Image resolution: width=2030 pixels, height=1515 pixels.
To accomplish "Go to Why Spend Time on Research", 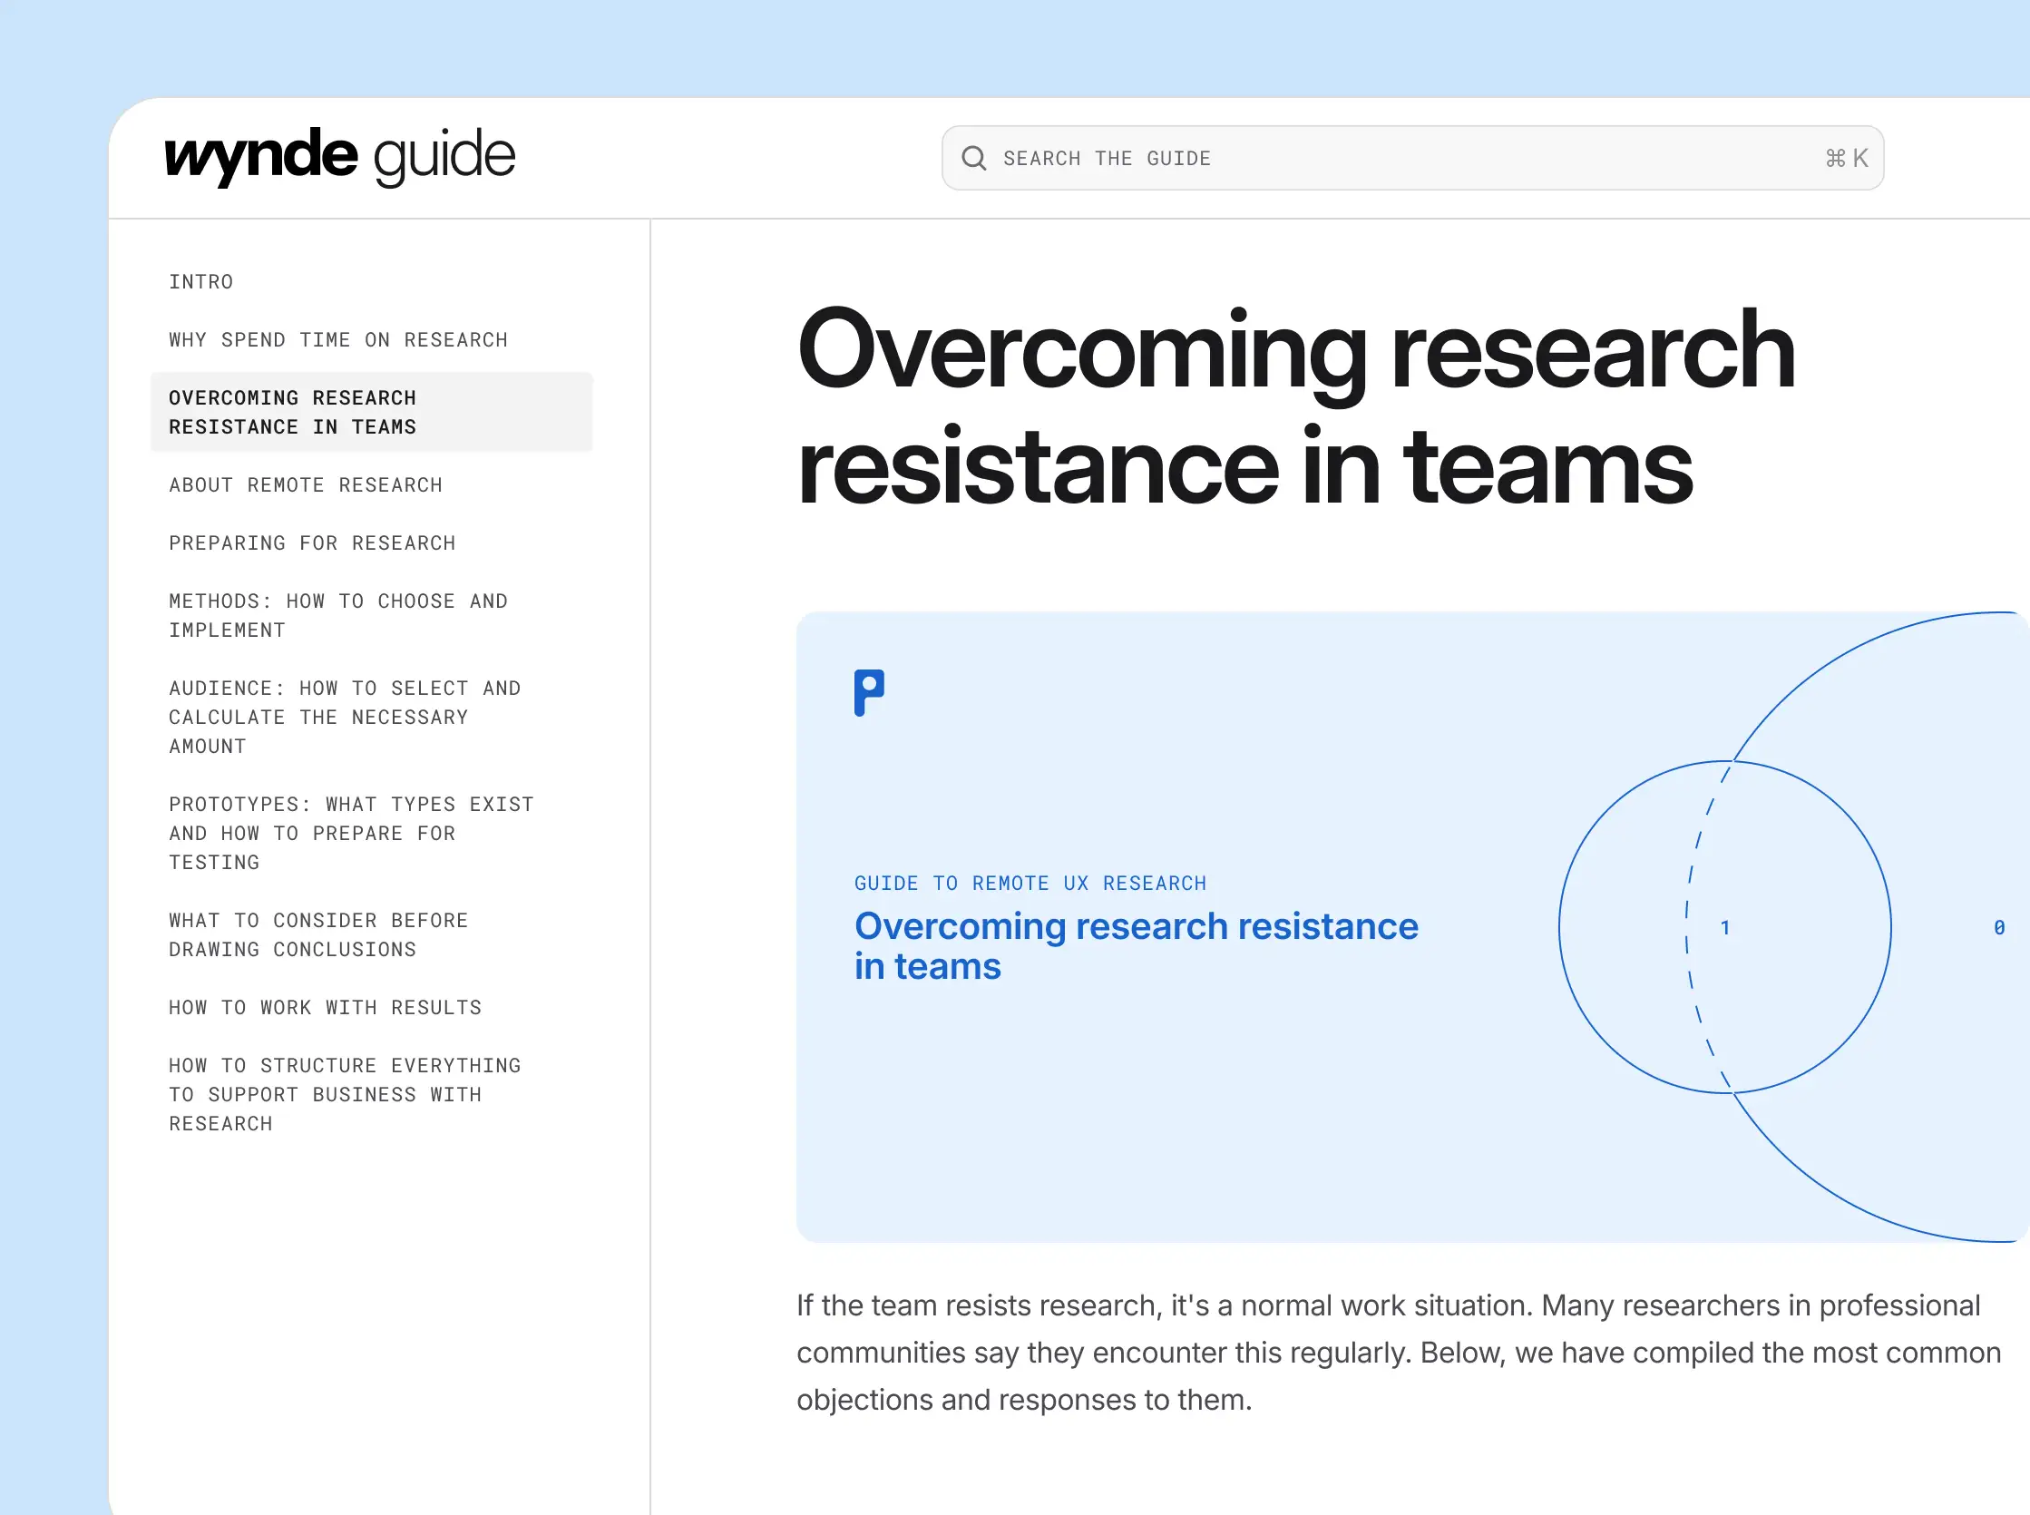I will [337, 340].
